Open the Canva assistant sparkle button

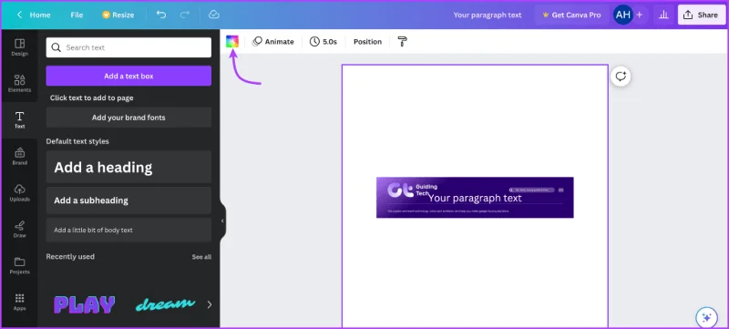(x=706, y=318)
